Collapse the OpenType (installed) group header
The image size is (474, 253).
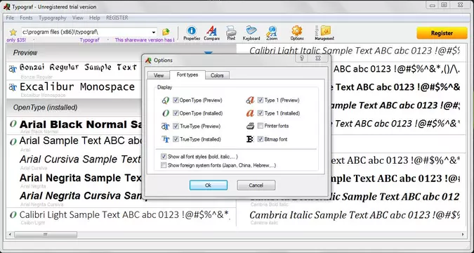[x=74, y=108]
